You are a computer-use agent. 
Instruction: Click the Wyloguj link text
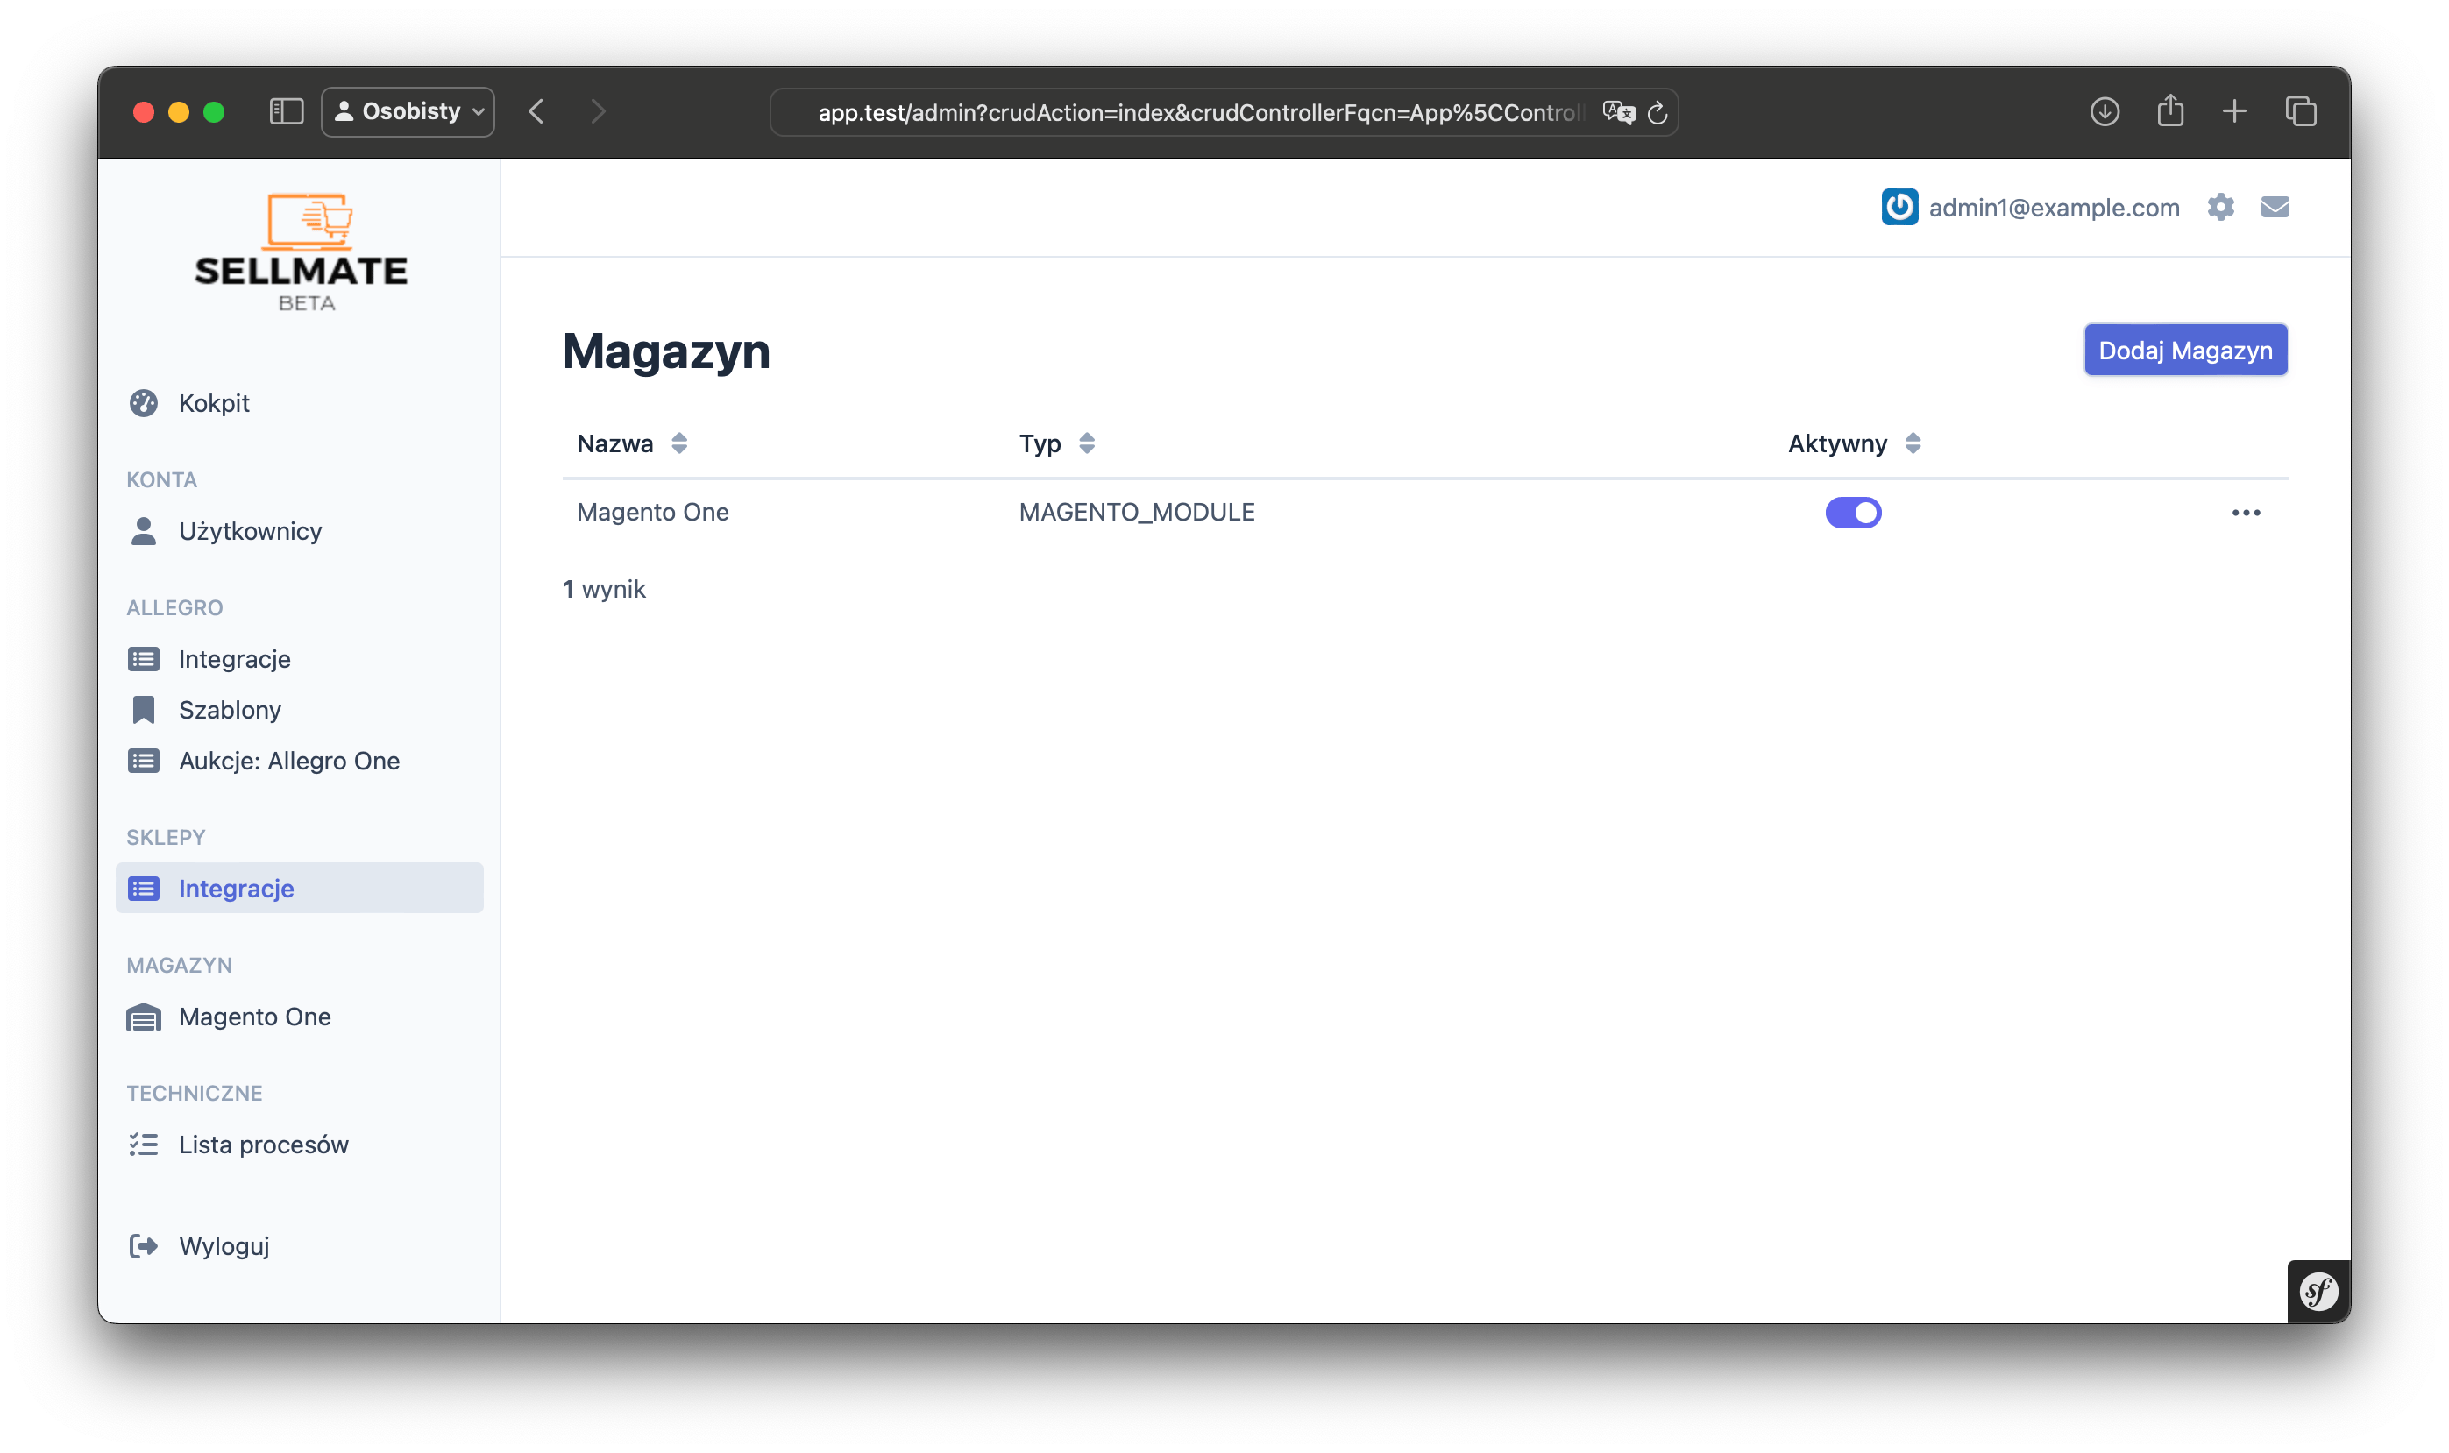click(x=224, y=1246)
